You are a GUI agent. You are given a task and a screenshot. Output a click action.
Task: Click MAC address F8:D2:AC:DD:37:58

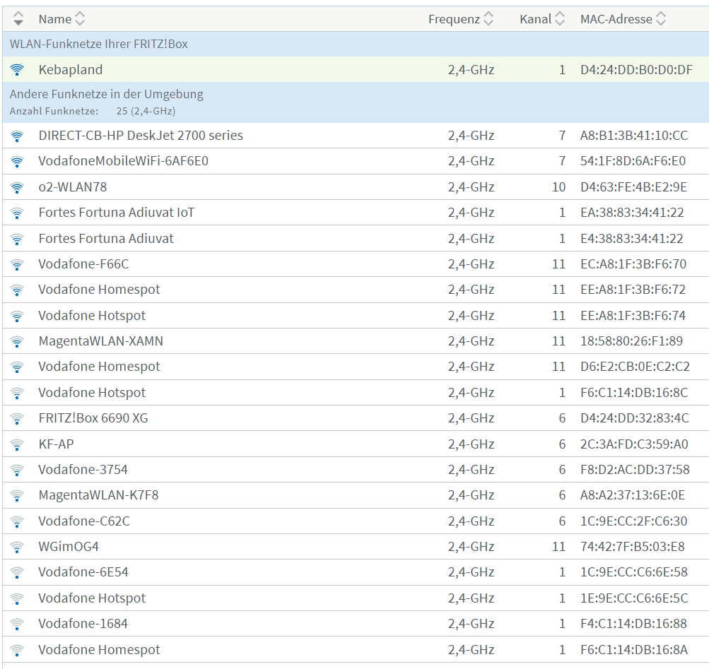(635, 470)
